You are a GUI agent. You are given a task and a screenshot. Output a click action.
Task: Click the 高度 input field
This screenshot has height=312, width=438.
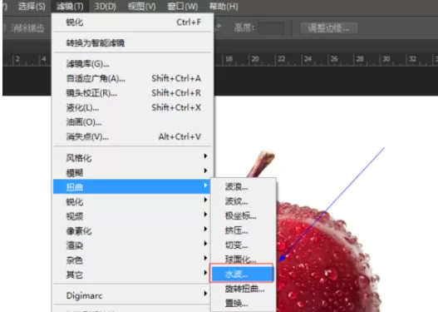tap(271, 28)
